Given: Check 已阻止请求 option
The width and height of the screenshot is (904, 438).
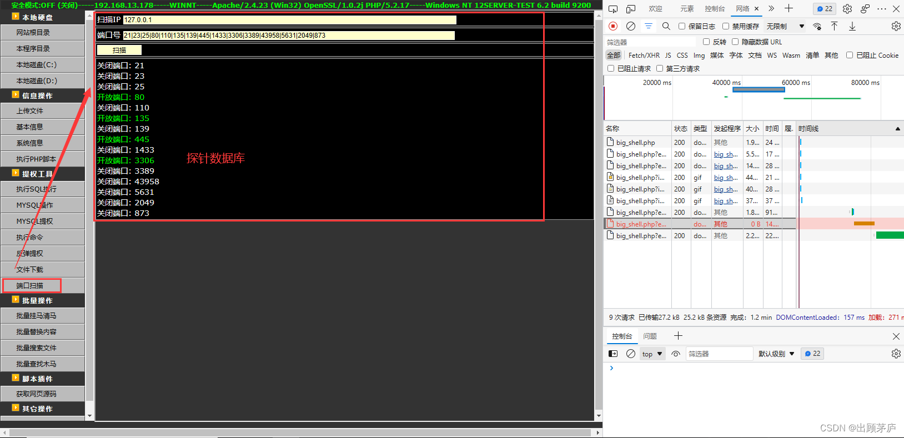Looking at the screenshot, I should 611,68.
